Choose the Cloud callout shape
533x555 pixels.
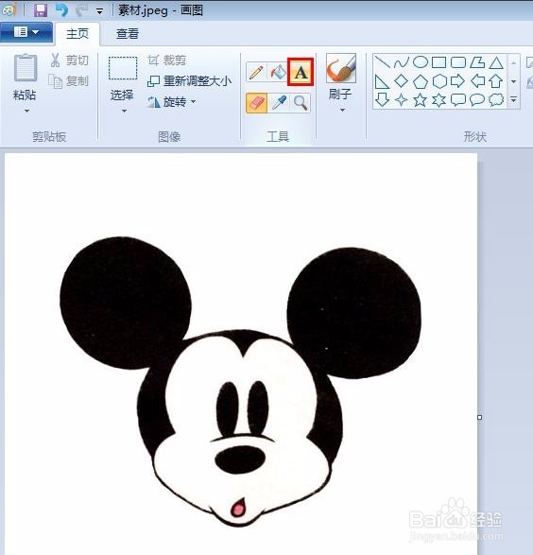496,100
